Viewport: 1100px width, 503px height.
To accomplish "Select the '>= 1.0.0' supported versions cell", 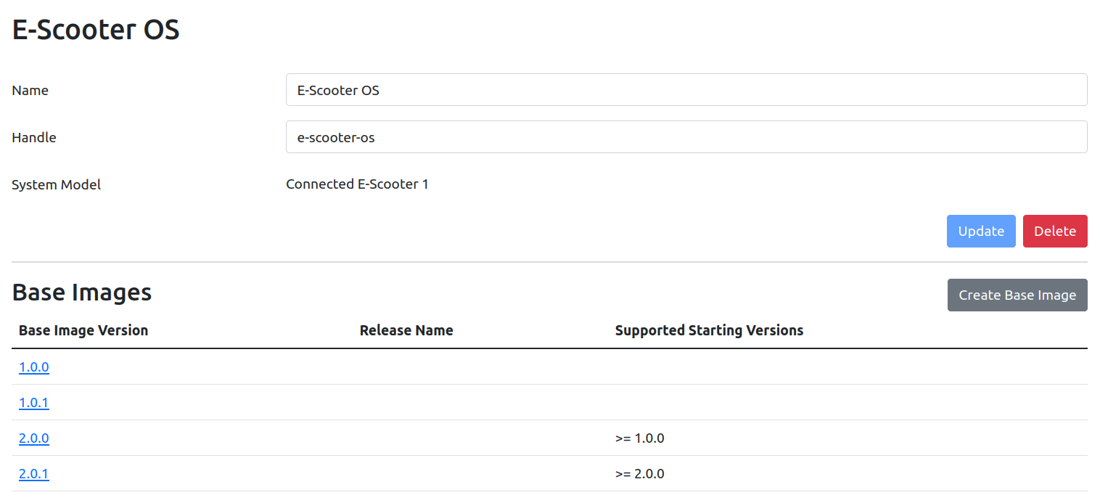I will [x=639, y=438].
